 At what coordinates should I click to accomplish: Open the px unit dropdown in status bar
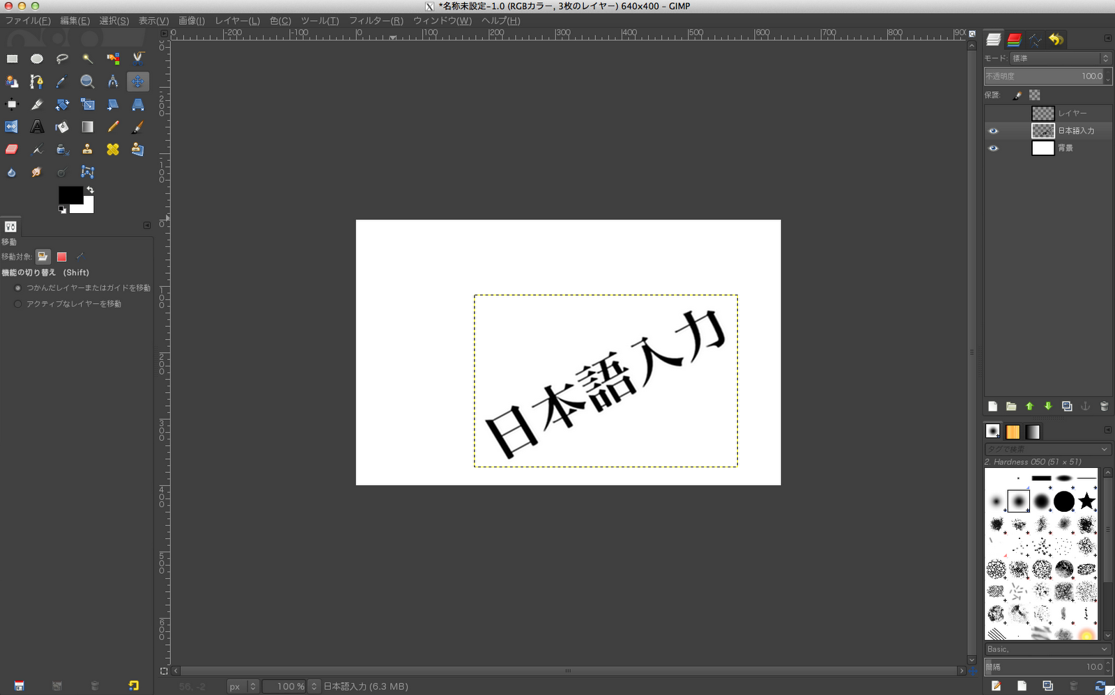[243, 686]
